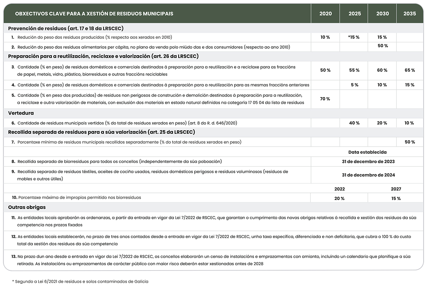This screenshot has width=427, height=284.
Task: Click the 31 de decembro de 2023 date
Action: [368, 161]
